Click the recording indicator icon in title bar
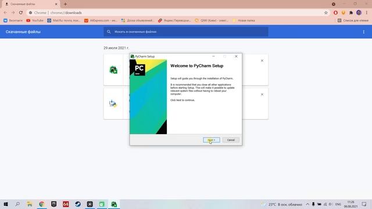The image size is (372, 209). (333, 4)
